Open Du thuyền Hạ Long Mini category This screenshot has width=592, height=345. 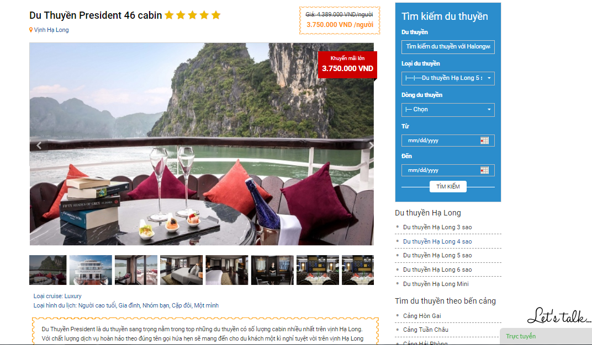[x=436, y=284]
